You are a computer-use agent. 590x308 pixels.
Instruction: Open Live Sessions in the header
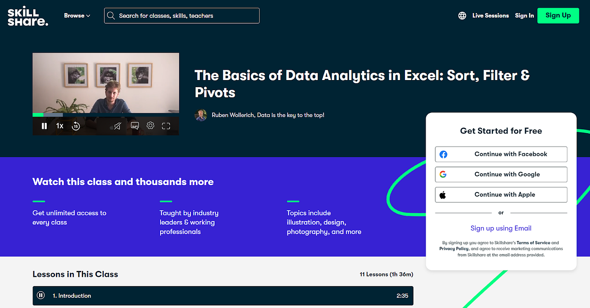pyautogui.click(x=491, y=16)
